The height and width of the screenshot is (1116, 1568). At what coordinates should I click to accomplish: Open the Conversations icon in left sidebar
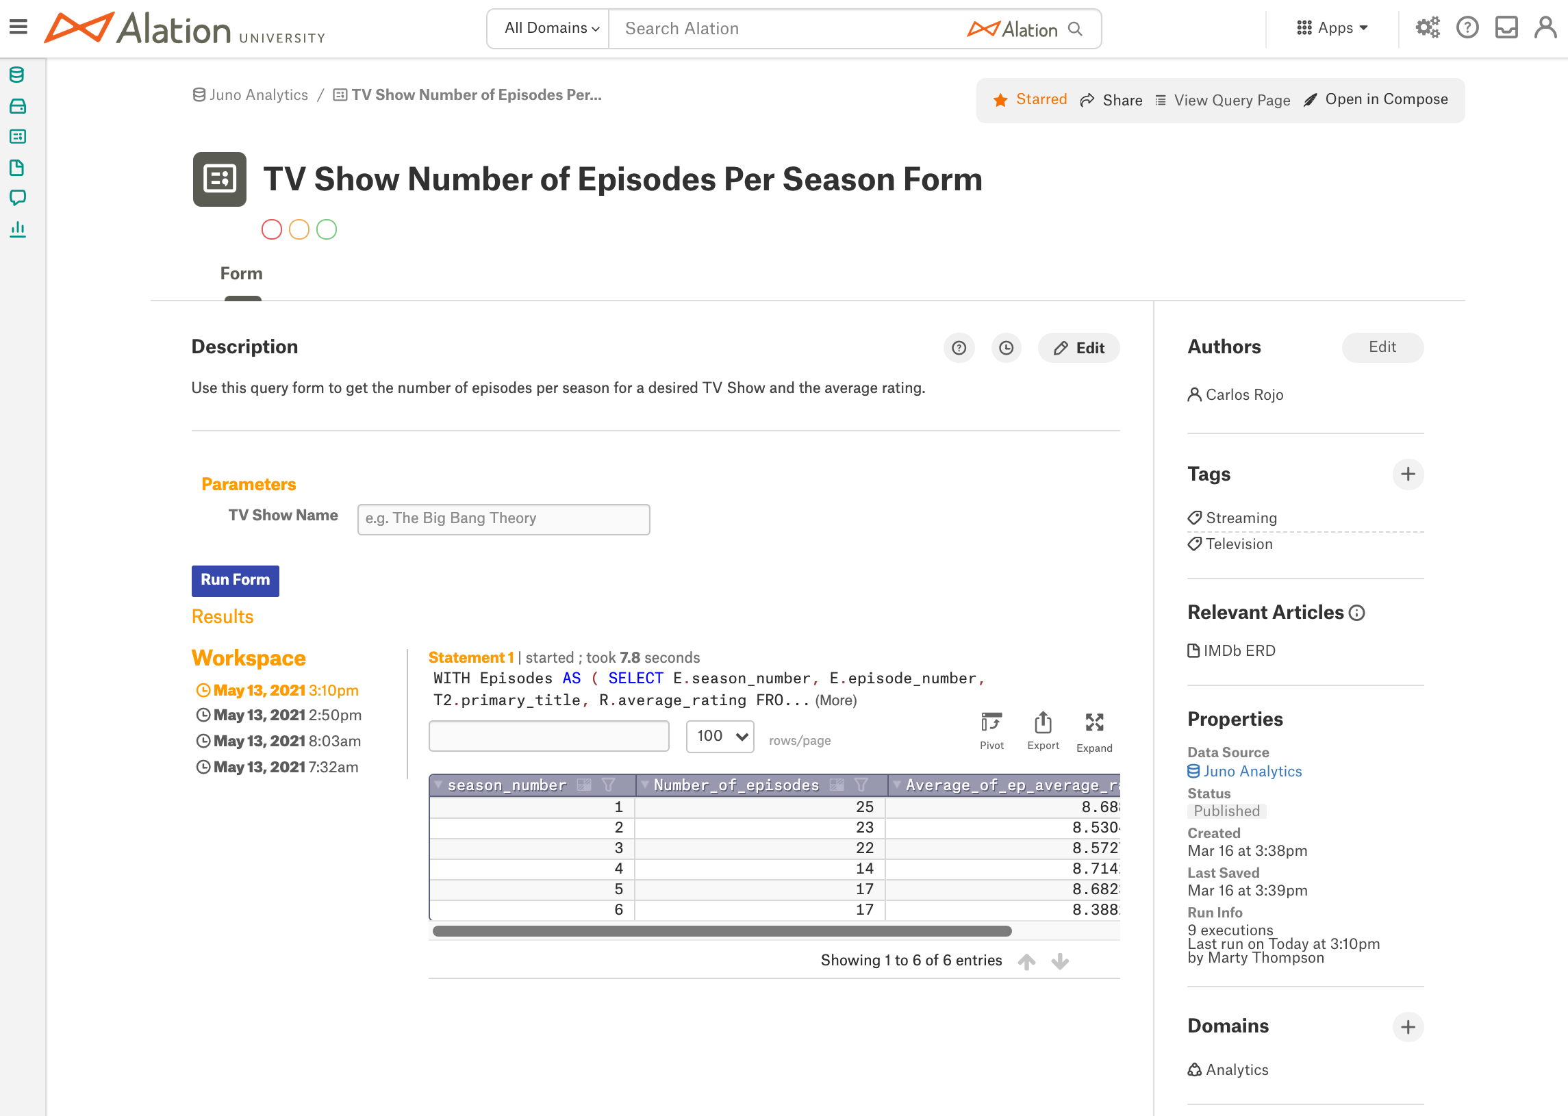(18, 198)
